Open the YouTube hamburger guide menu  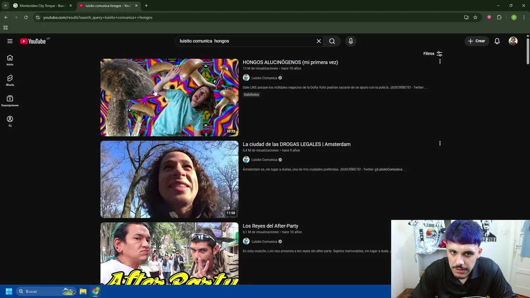click(x=10, y=41)
